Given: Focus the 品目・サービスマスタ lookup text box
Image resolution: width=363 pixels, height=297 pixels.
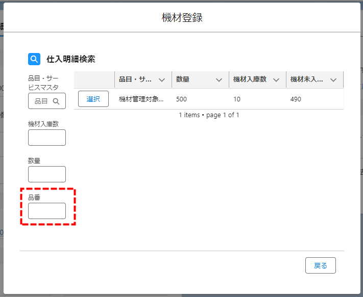Looking at the screenshot, I should [x=42, y=101].
